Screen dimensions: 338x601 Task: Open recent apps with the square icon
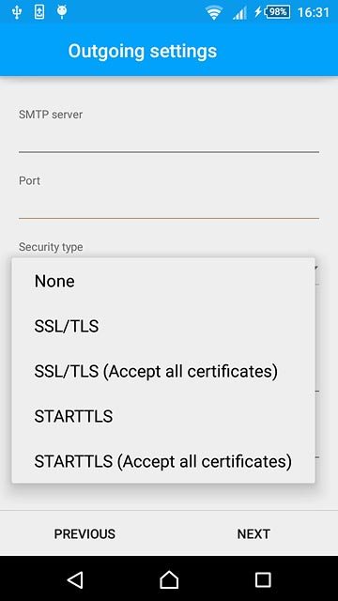click(263, 580)
